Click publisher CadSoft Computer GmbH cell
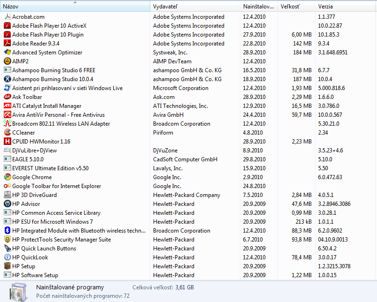 coord(185,159)
